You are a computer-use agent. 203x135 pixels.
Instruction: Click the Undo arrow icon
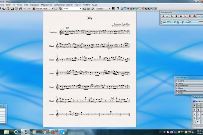pos(25,9)
